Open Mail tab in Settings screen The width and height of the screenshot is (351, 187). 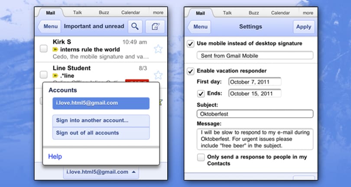point(200,13)
